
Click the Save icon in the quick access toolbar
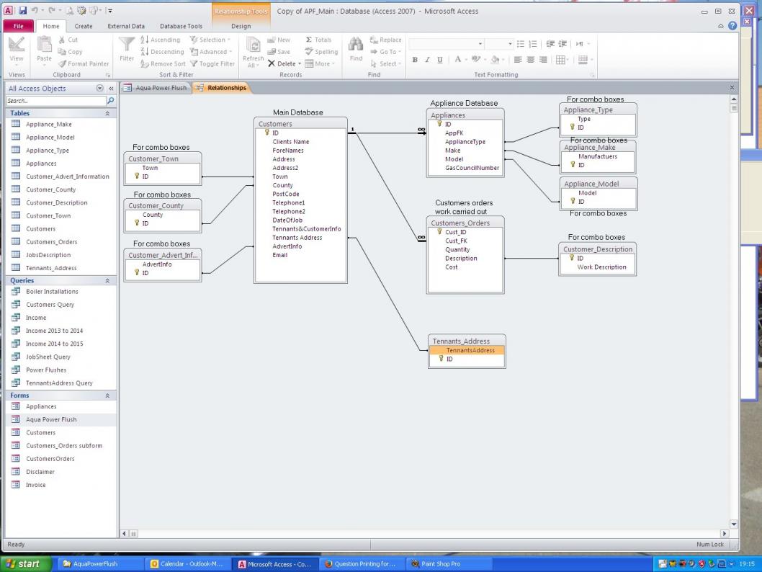(22, 10)
